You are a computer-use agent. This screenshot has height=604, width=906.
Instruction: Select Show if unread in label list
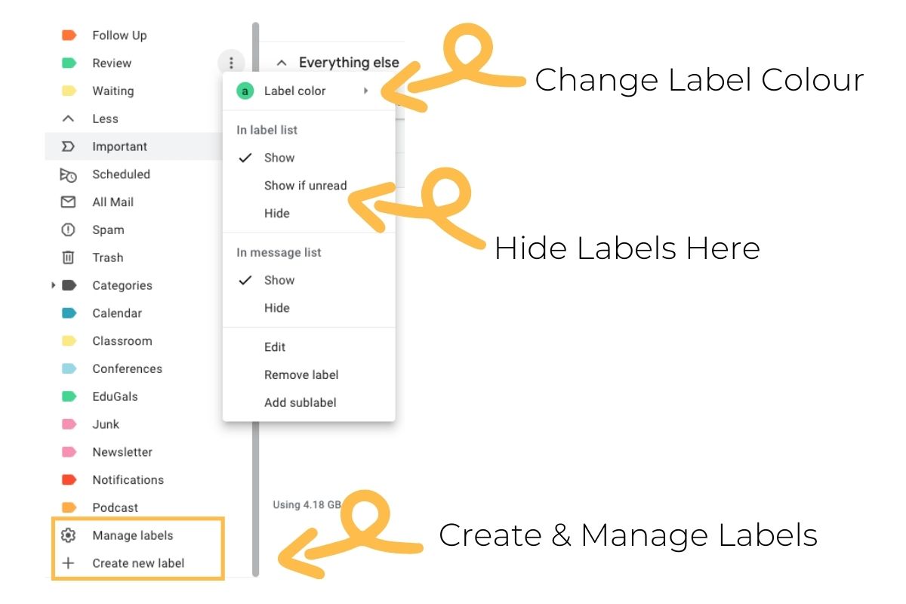pos(305,185)
